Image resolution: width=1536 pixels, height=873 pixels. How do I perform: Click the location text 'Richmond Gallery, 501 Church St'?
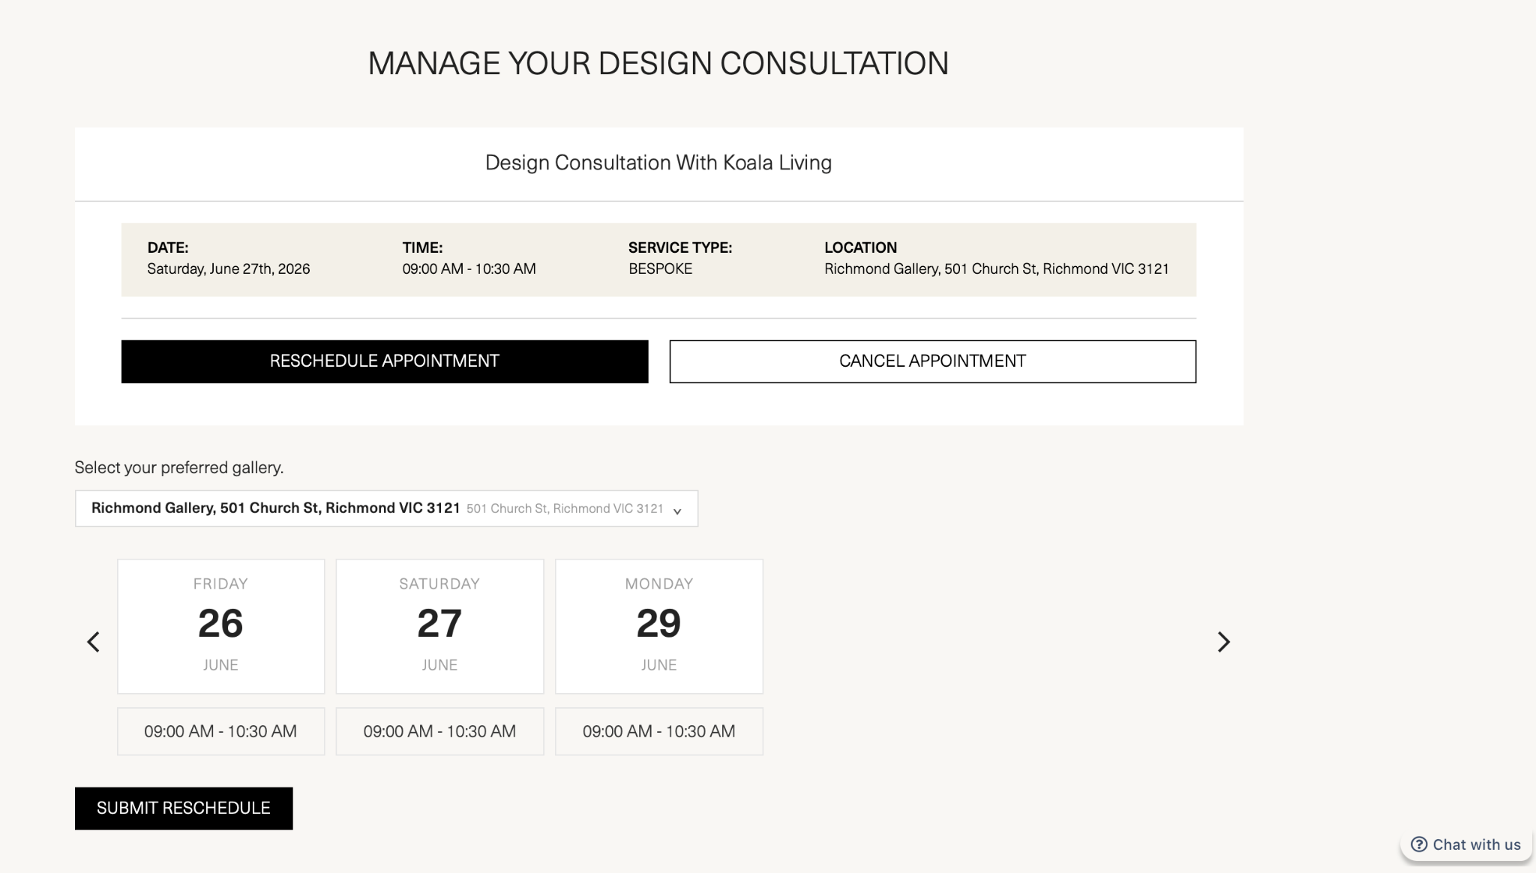(x=931, y=268)
